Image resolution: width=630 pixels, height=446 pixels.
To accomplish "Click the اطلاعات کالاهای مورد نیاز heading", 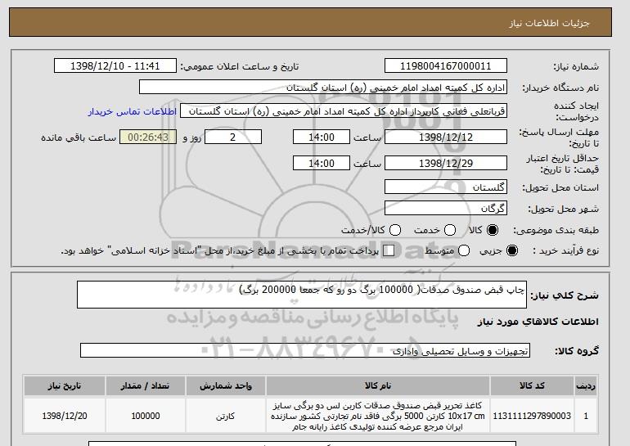I will [x=538, y=322].
